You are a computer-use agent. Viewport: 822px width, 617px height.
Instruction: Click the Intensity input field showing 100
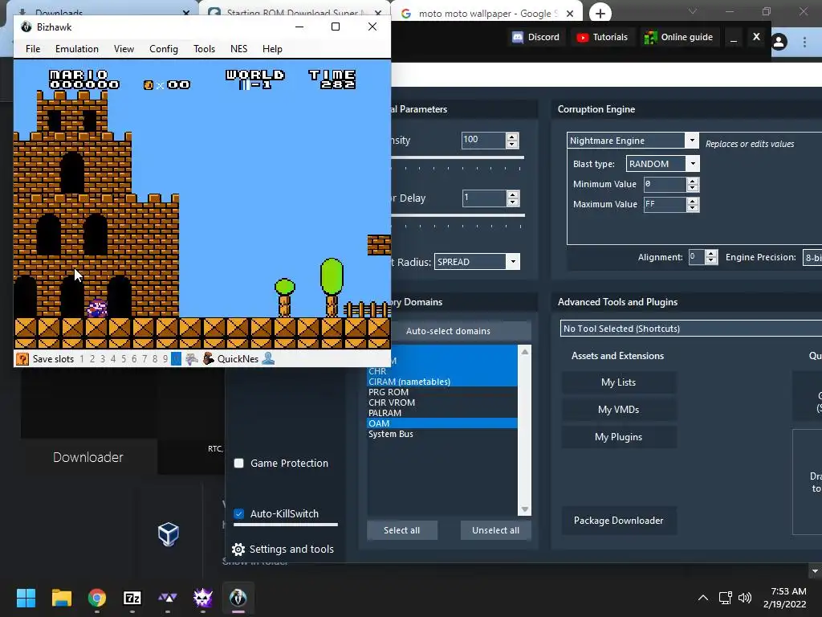coord(483,140)
